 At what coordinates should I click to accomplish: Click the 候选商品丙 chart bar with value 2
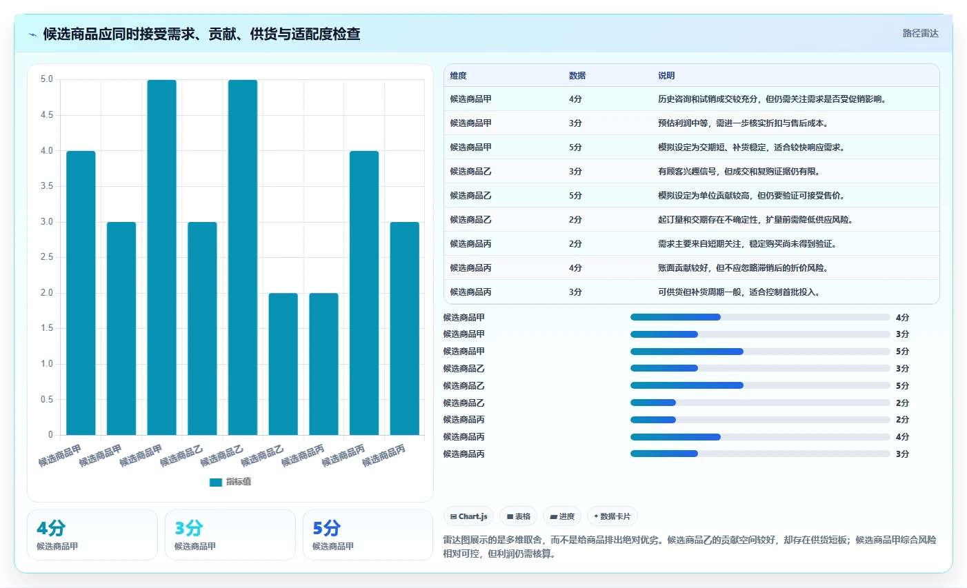[323, 364]
